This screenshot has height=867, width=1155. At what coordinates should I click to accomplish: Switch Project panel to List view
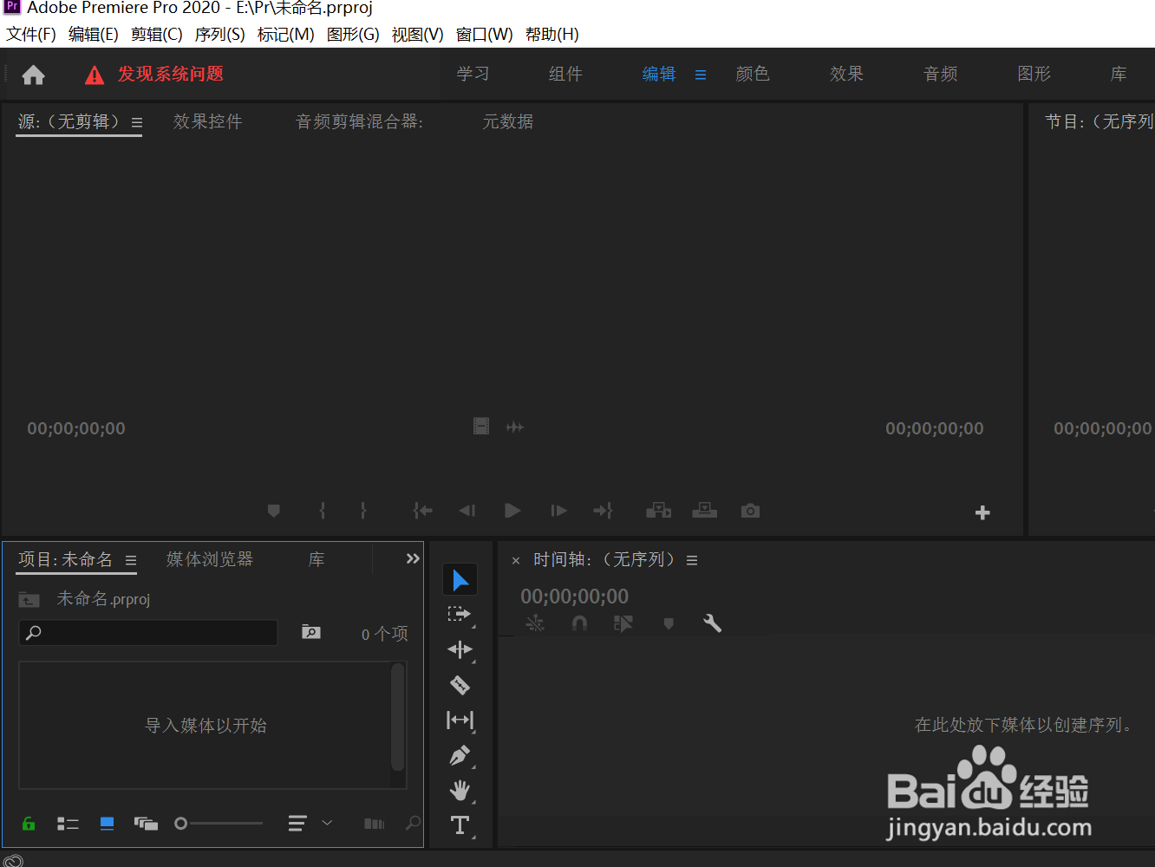68,824
